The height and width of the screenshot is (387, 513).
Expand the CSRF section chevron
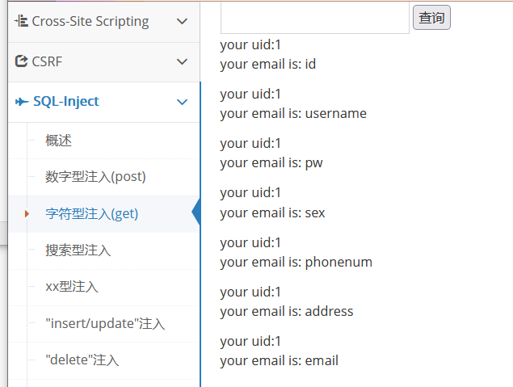(182, 61)
